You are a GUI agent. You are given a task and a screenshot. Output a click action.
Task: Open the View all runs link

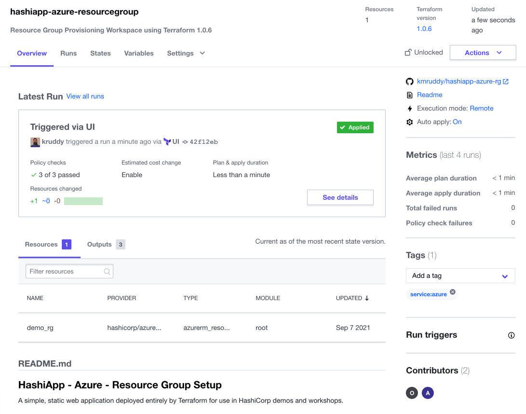(85, 96)
